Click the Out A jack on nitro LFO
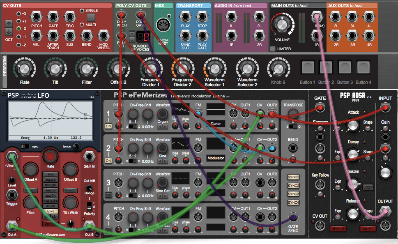The width and height of the screenshot is (398, 244). pos(12,226)
